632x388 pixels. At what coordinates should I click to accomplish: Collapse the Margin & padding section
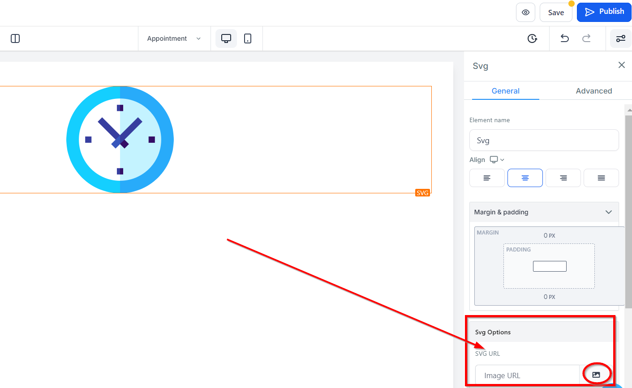[608, 212]
